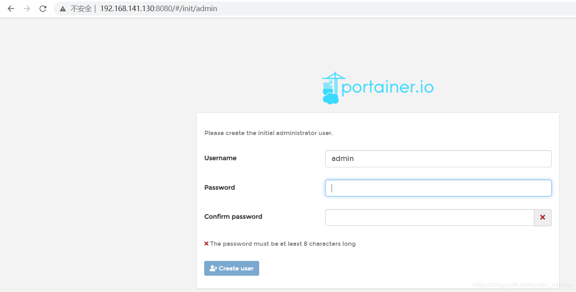Click the browser back arrow
The width and height of the screenshot is (576, 292).
point(11,8)
